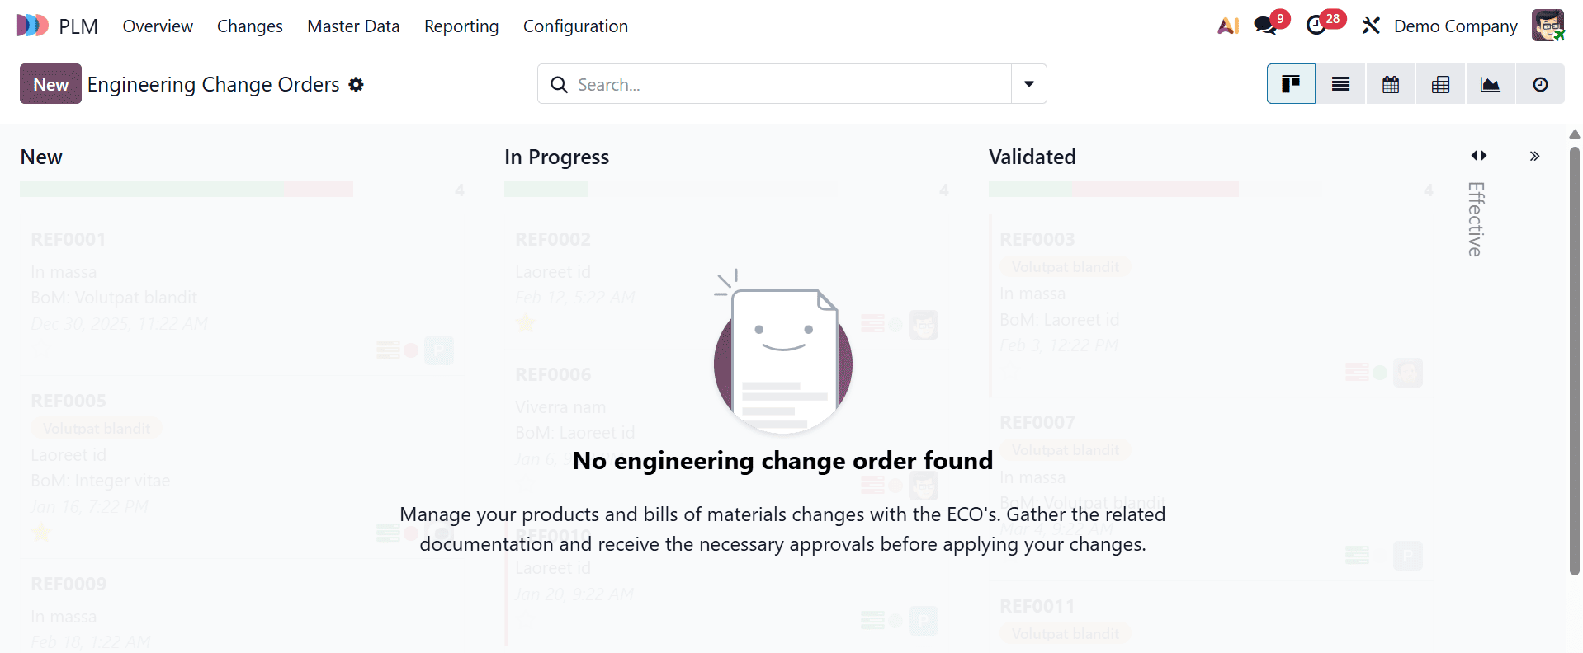Switch to the pivot view

(x=1440, y=83)
